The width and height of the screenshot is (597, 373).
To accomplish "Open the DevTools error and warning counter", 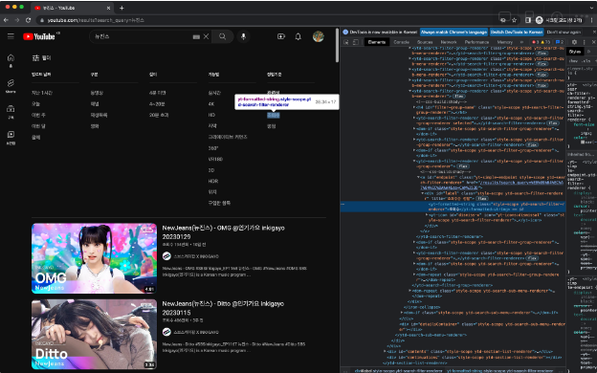I will (541, 42).
